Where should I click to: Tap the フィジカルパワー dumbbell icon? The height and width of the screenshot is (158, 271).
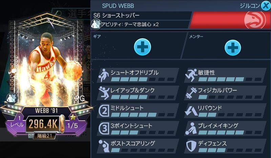tap(191, 93)
